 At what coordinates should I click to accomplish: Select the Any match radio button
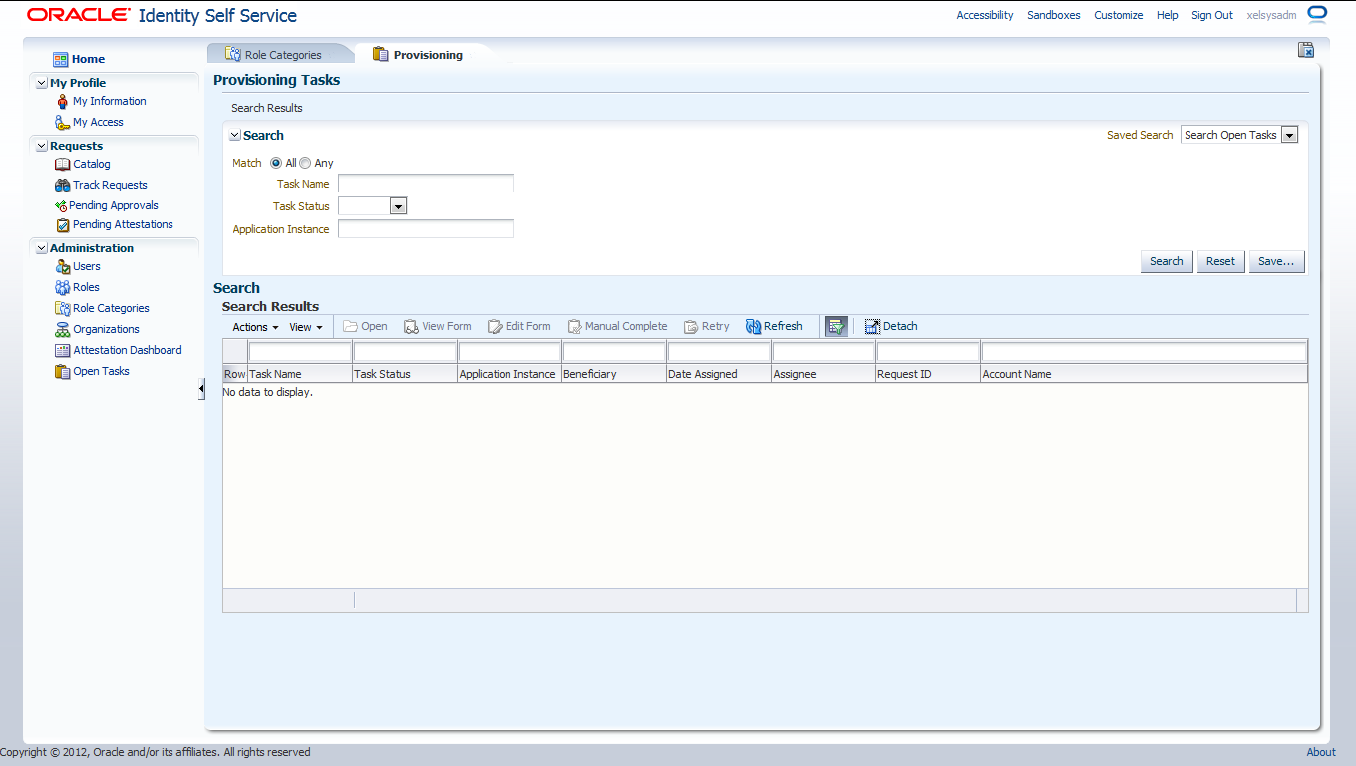tap(305, 162)
